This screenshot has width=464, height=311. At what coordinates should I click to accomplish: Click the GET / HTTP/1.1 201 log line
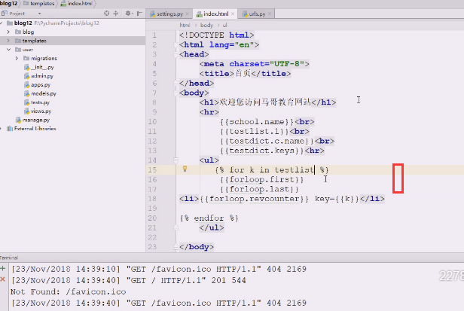tap(129, 280)
